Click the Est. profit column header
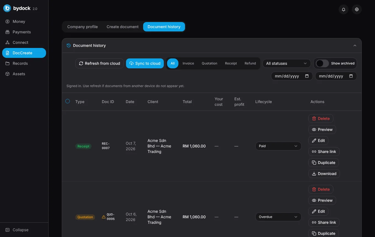Image resolution: width=375 pixels, height=237 pixels. pos(239,102)
